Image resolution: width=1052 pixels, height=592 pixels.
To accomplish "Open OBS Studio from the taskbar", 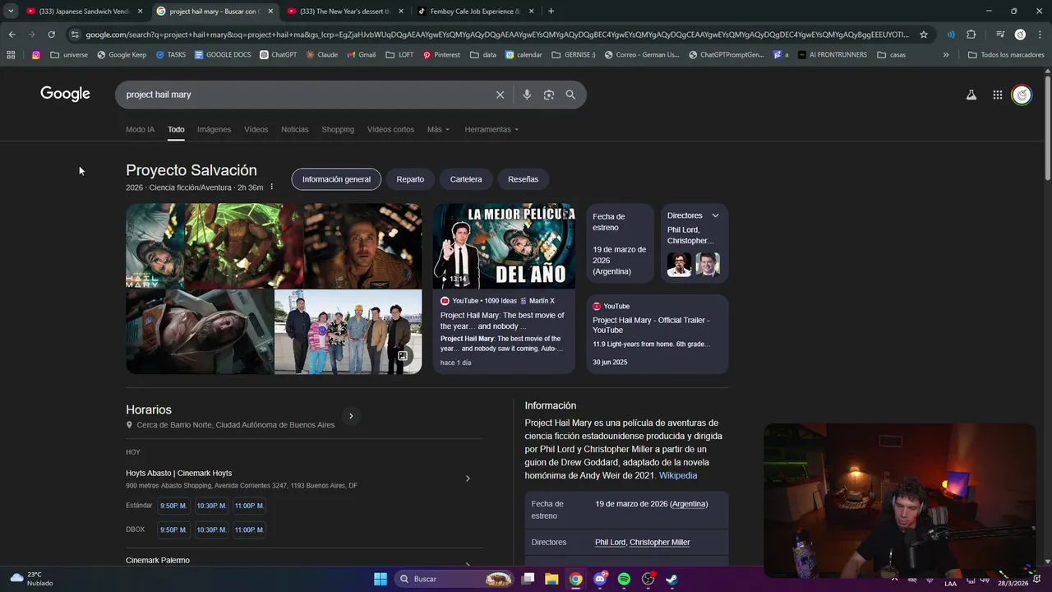I will (x=648, y=579).
